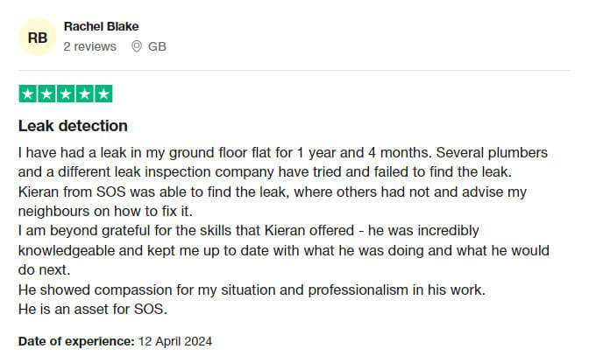
Task: Click the third green star
Action: (66, 94)
